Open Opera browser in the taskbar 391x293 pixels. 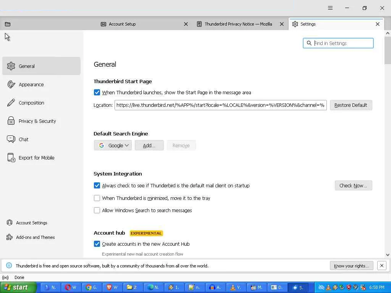[71, 287]
